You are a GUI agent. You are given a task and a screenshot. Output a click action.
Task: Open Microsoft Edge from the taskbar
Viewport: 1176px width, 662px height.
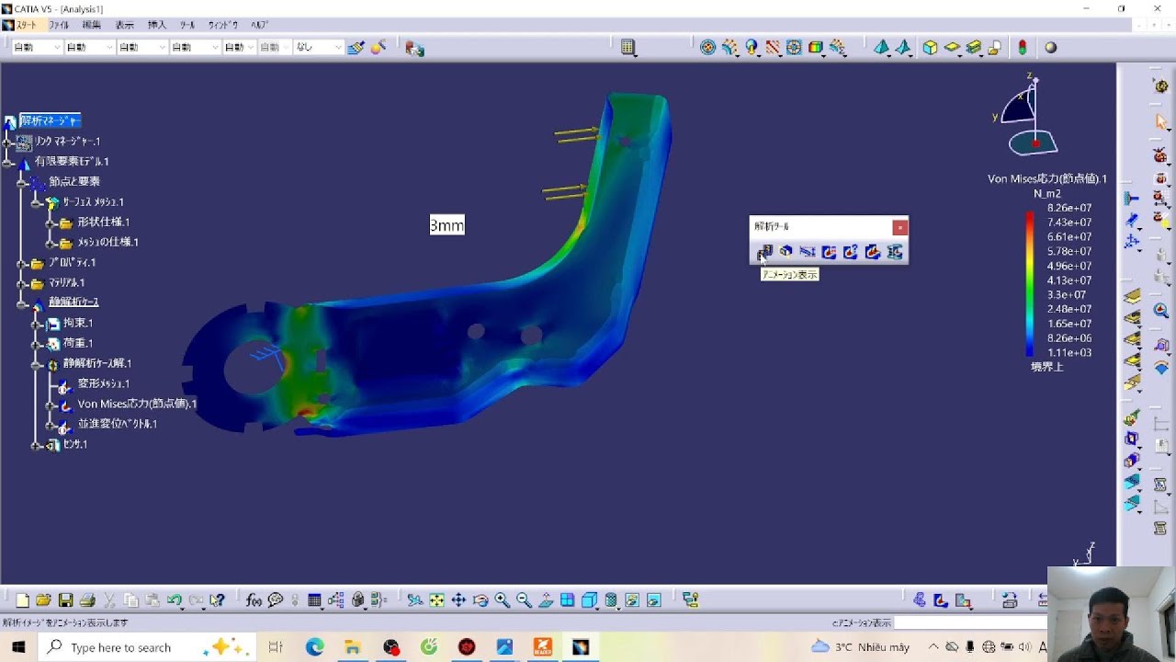click(315, 647)
